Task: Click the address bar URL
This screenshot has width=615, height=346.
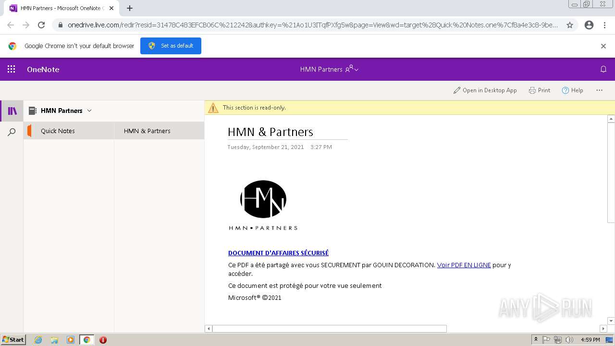Action: coord(313,25)
